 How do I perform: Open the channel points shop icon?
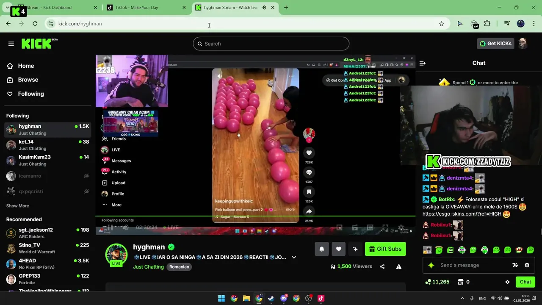click(x=461, y=282)
